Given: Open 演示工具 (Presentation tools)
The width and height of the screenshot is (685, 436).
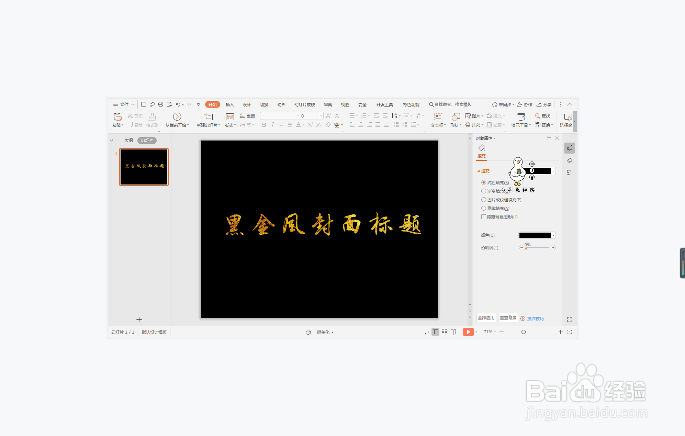Looking at the screenshot, I should pyautogui.click(x=520, y=120).
